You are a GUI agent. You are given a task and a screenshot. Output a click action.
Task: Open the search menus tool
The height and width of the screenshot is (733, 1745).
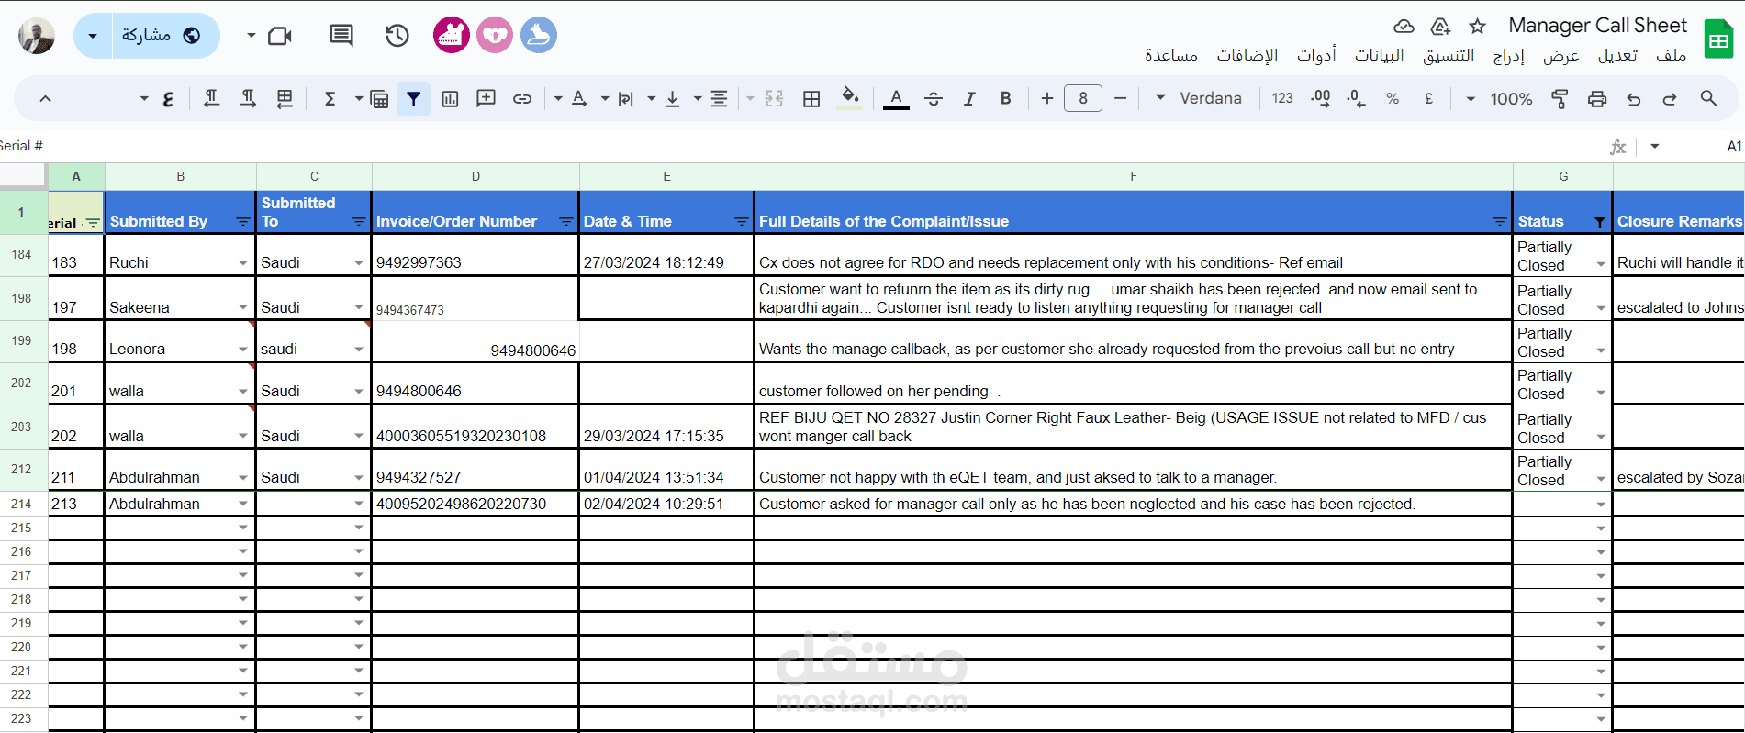point(1707,98)
